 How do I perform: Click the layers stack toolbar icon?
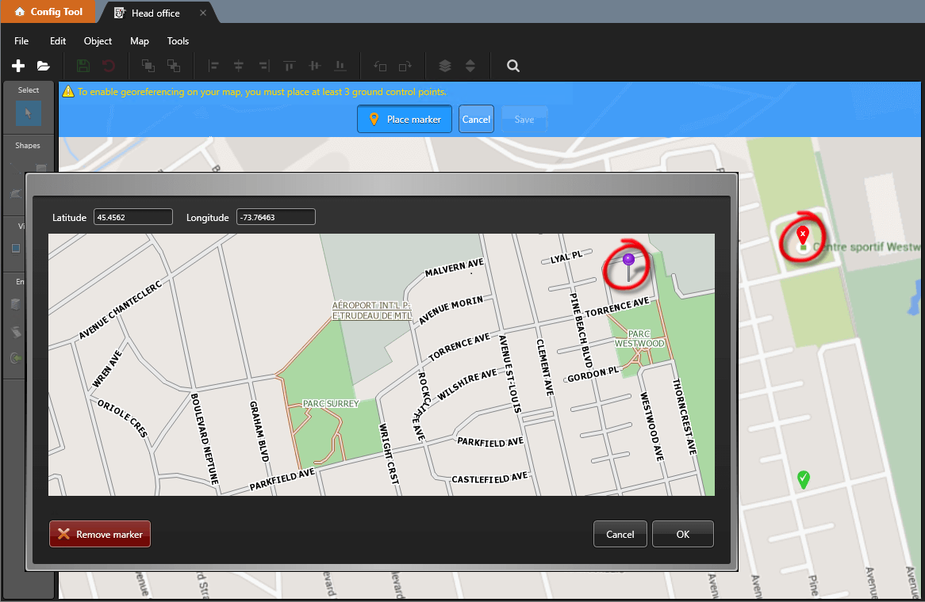445,66
